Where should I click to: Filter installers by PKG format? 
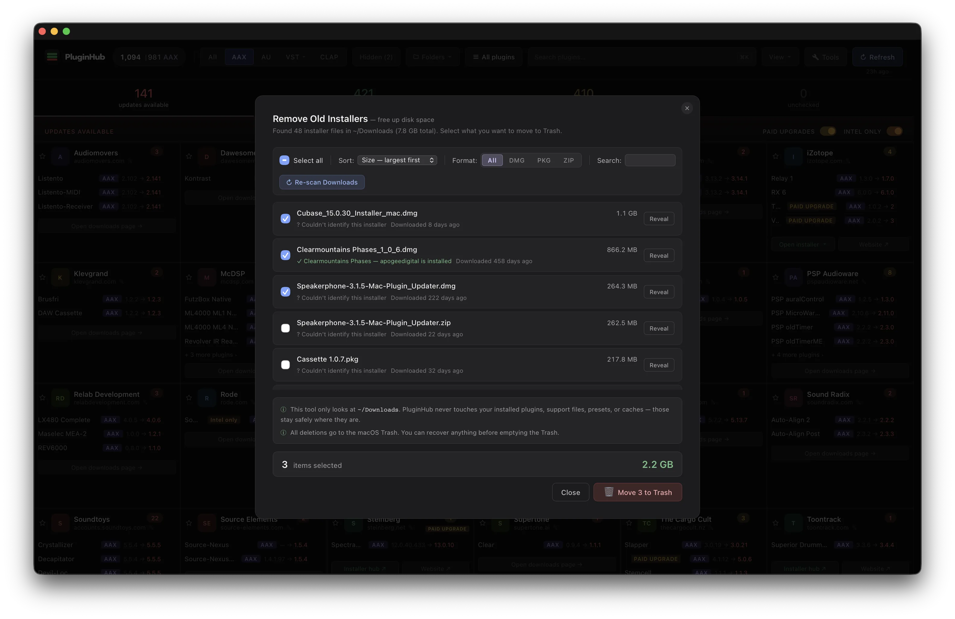pos(544,160)
